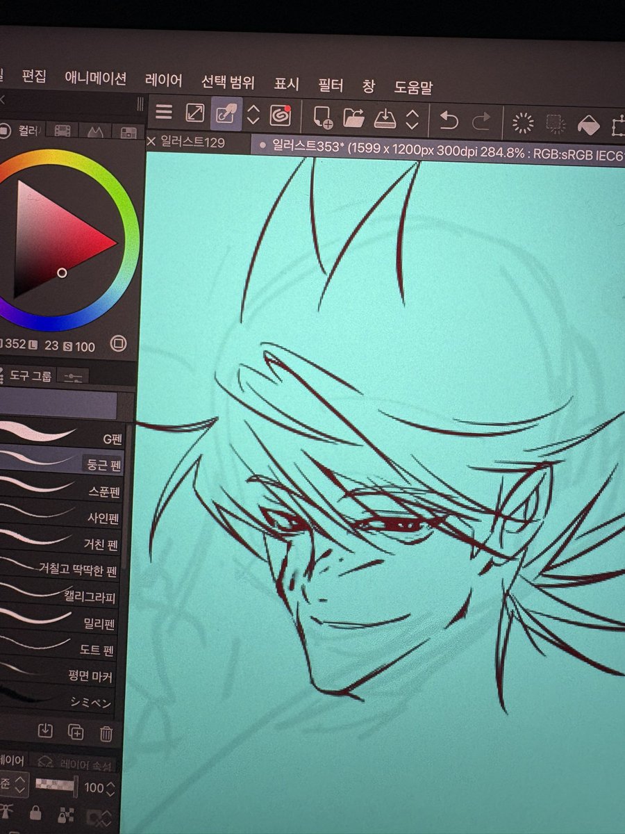Click the undo arrow
This screenshot has height=834, width=625.
point(449,121)
